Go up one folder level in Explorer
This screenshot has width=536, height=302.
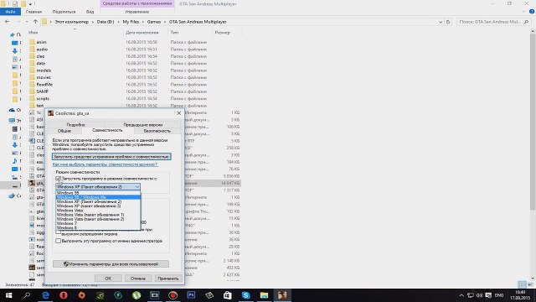tap(35, 22)
